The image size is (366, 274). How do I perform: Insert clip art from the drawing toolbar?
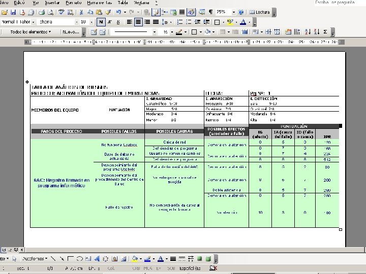114,259
